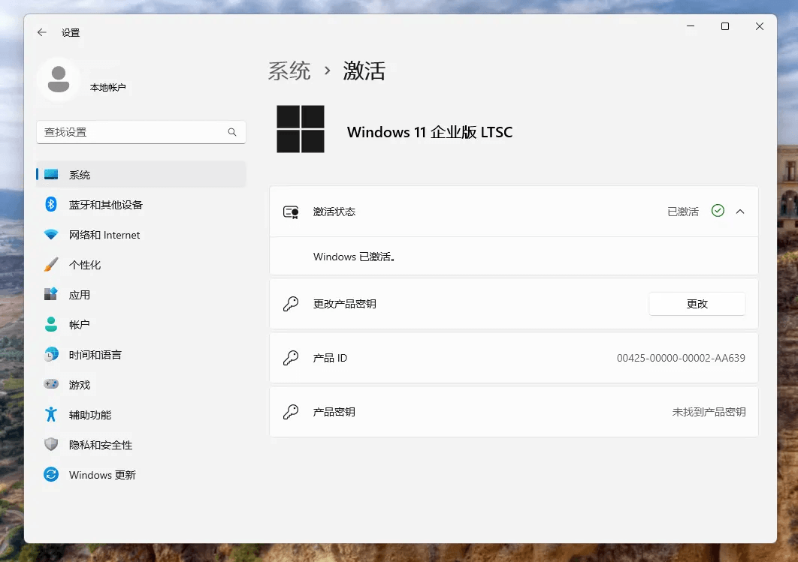
Task: Close the Settings window
Action: coord(760,26)
